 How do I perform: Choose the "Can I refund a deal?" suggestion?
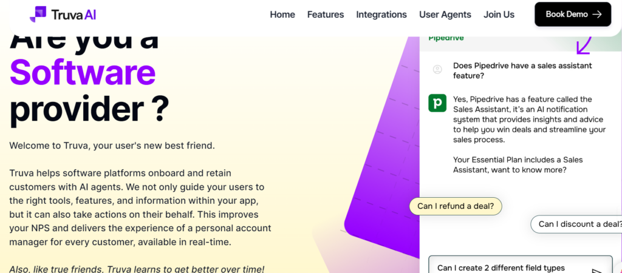[x=456, y=206]
